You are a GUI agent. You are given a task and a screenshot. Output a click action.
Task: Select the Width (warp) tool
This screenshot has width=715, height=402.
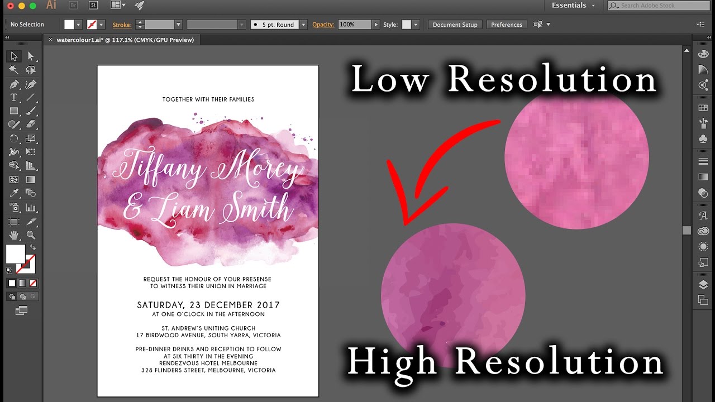coord(14,152)
